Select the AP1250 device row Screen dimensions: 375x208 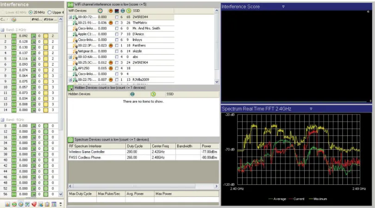121,68
